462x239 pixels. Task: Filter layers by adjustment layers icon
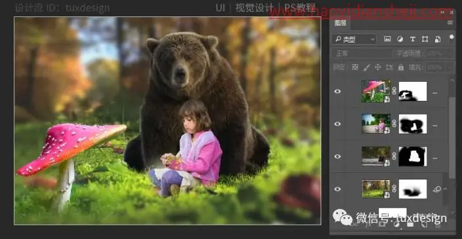[400, 39]
